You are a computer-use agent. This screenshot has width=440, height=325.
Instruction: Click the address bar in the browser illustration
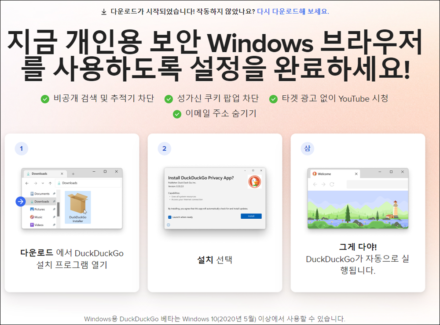377,184
